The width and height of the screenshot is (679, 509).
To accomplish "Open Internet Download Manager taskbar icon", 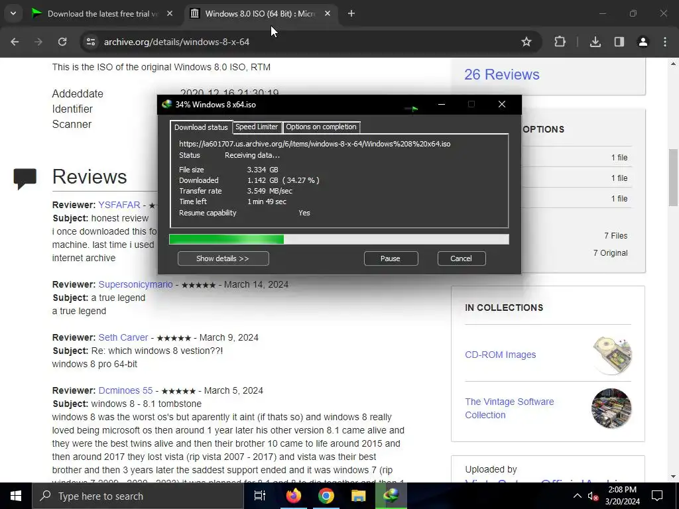I will (391, 496).
